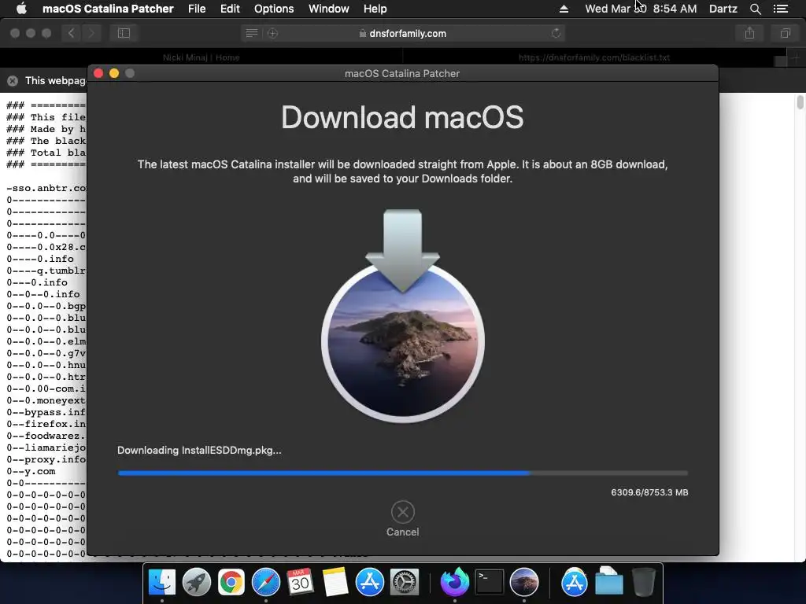Open the Options menu

tap(274, 9)
